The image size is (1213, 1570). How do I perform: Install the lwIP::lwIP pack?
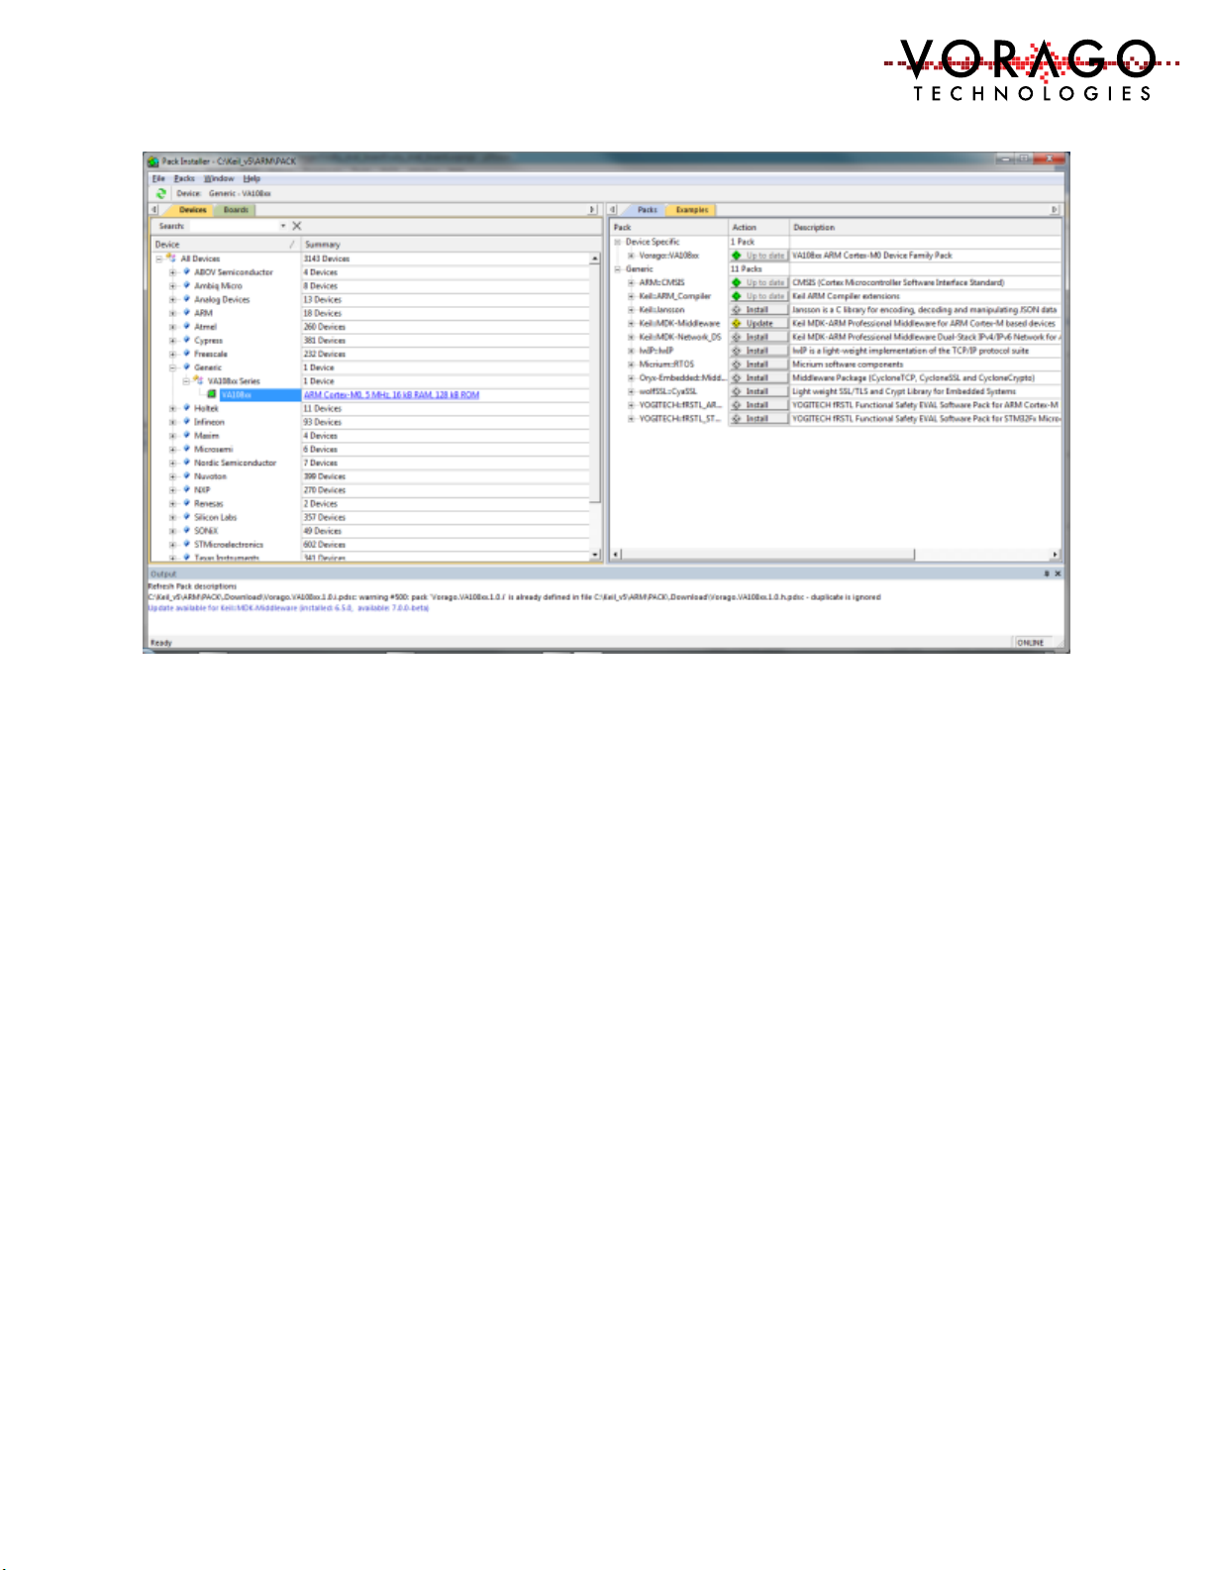click(x=759, y=351)
